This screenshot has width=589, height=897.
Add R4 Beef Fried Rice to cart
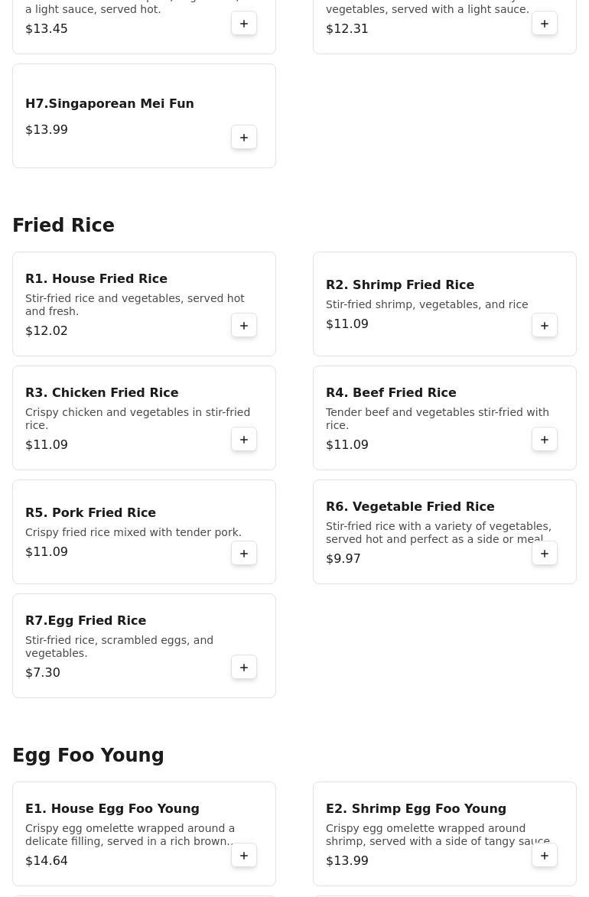(545, 440)
